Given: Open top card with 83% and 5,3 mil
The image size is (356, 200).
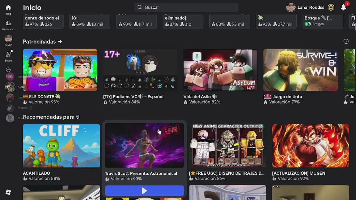Looking at the screenshot, I should (229, 21).
